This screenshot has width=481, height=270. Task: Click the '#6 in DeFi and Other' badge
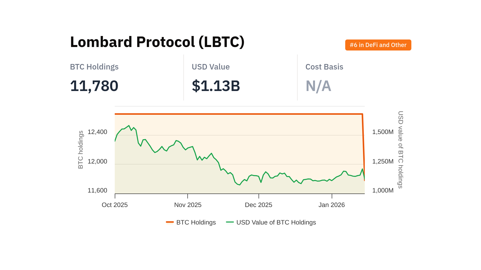[378, 45]
